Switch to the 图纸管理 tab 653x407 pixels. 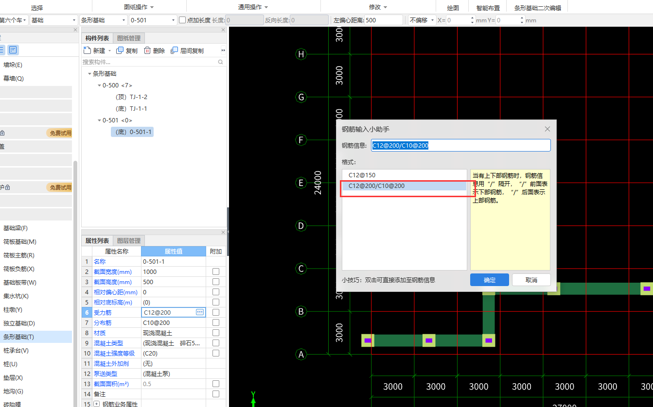129,38
